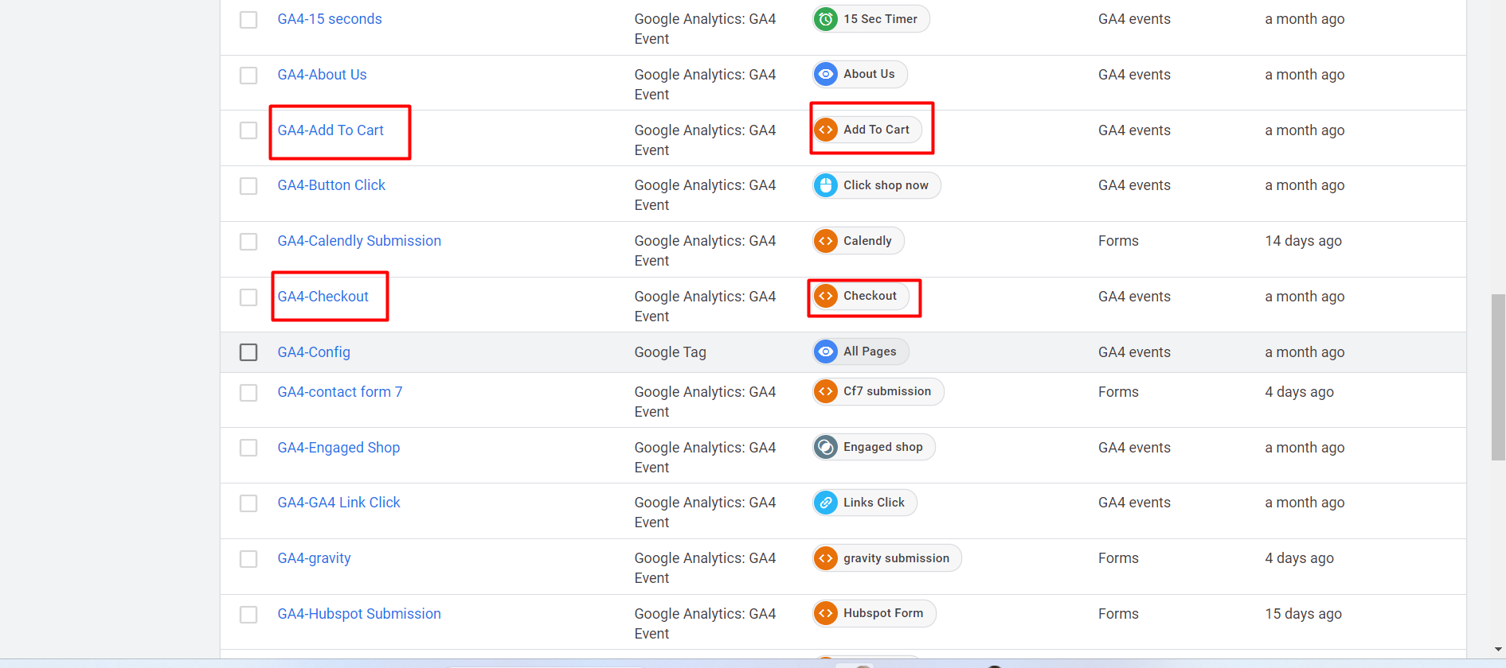This screenshot has height=668, width=1506.
Task: Click '4 days ago' in GA4-gravity row
Action: tap(1299, 558)
